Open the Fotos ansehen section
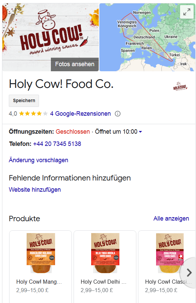196x303 pixels. (75, 64)
